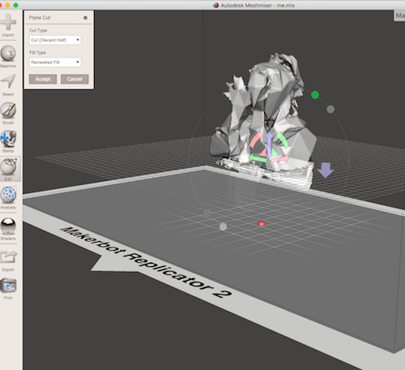Image resolution: width=405 pixels, height=370 pixels.
Task: Accept the plane cut
Action: point(43,79)
